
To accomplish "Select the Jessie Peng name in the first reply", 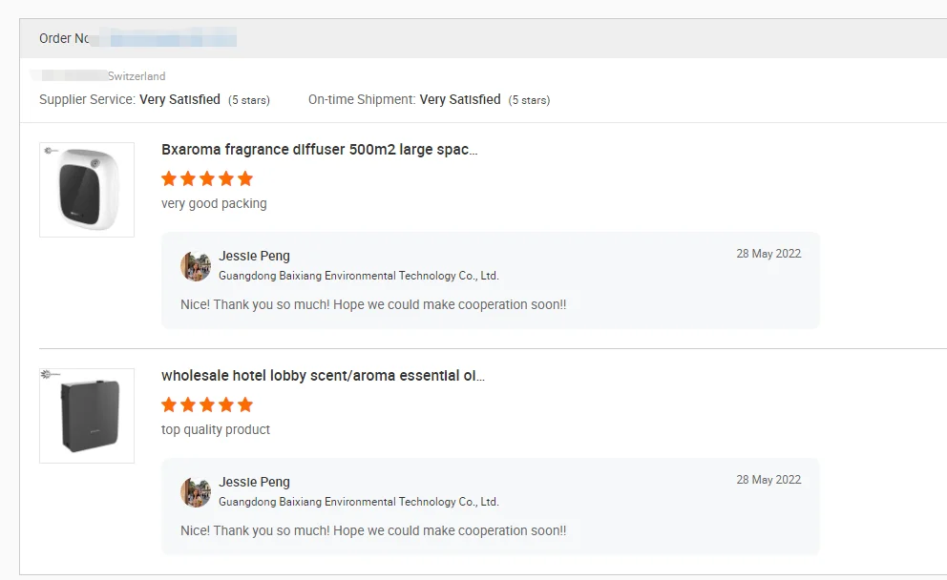I will tap(254, 256).
